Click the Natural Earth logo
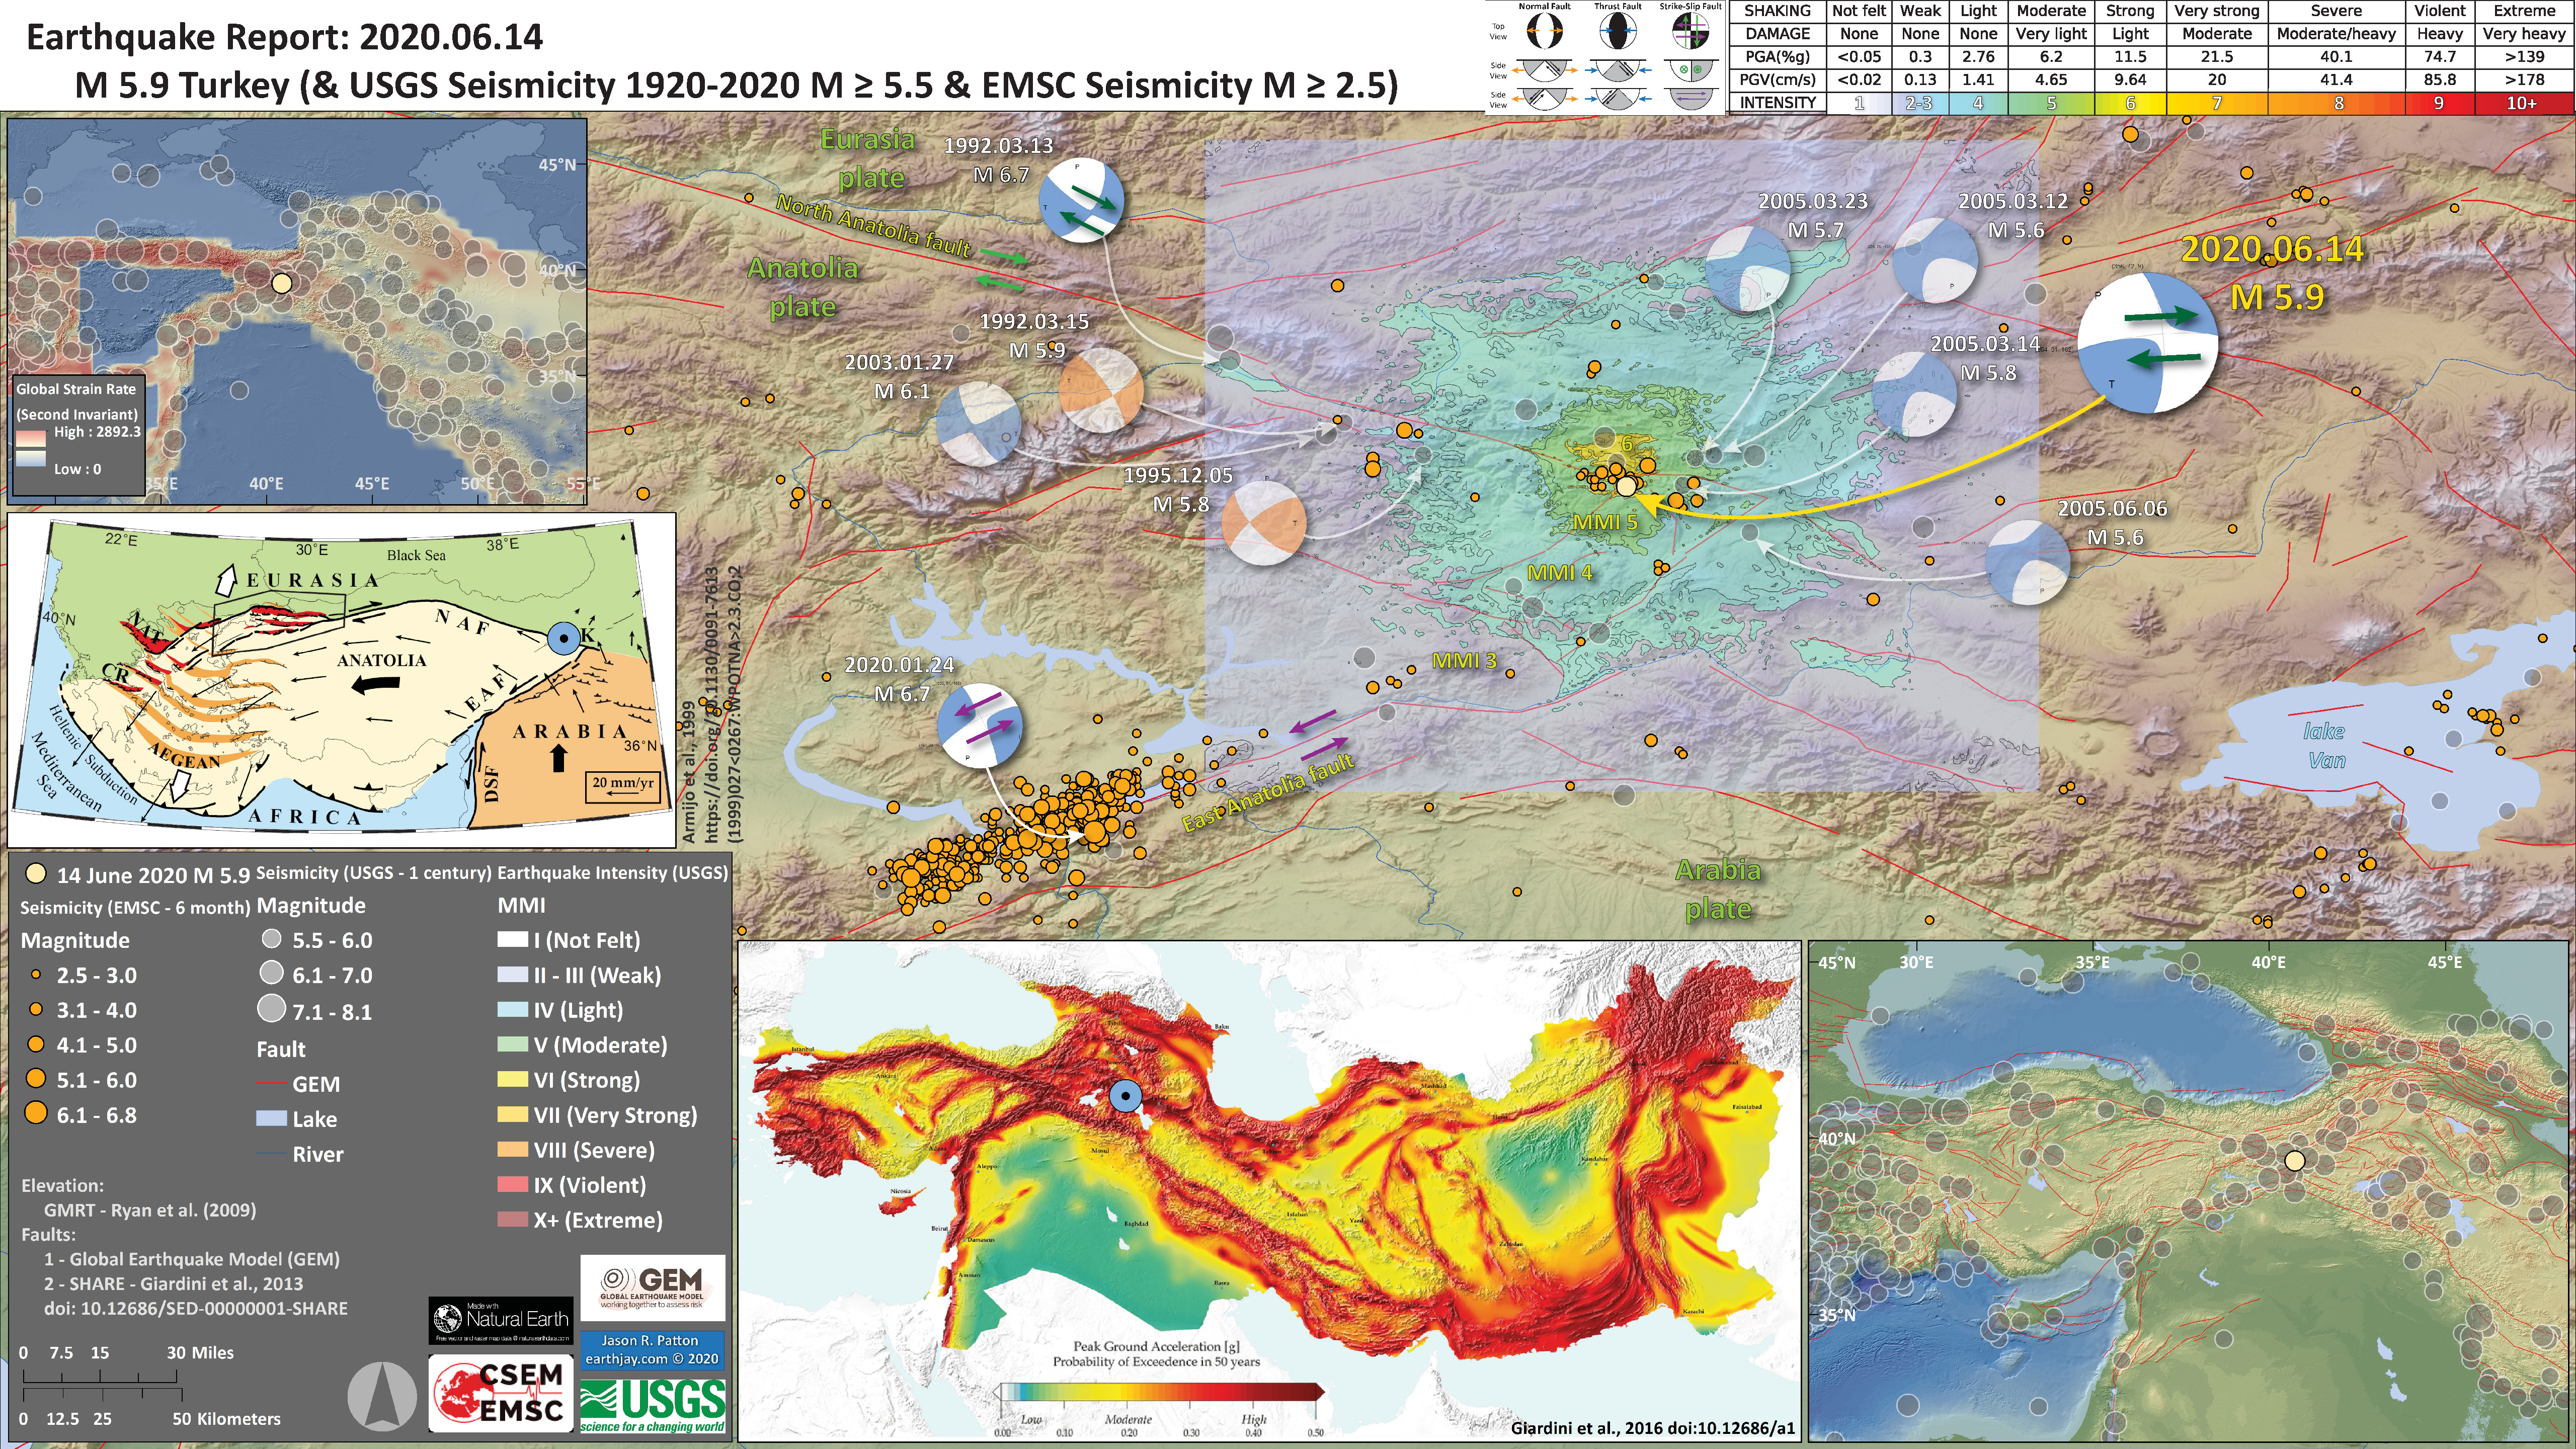 click(501, 1321)
